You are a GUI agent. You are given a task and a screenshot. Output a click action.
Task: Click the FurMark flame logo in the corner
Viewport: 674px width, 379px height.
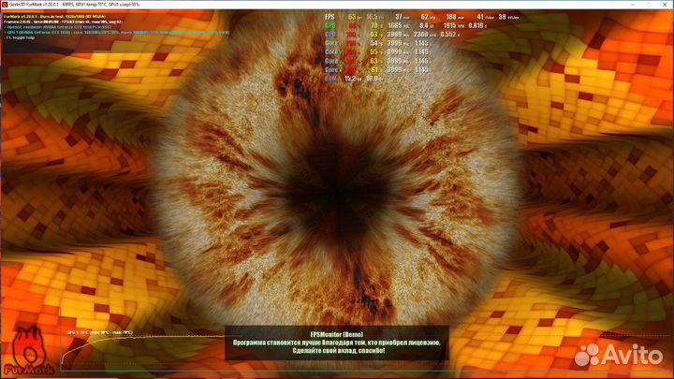tap(29, 350)
